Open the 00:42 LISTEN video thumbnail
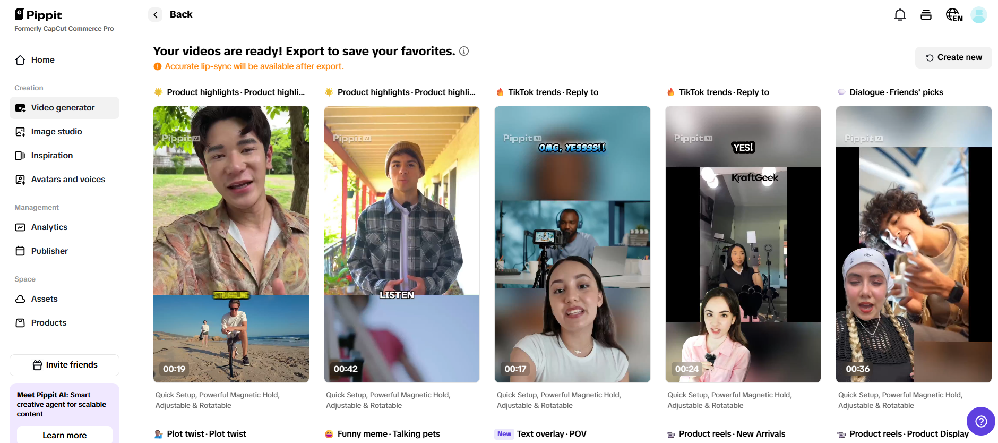998x443 pixels. (x=402, y=244)
